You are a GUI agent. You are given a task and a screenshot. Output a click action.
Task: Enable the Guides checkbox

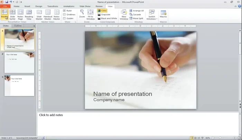[64, 18]
